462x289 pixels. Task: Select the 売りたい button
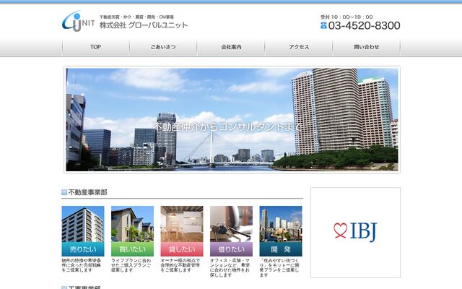(83, 249)
